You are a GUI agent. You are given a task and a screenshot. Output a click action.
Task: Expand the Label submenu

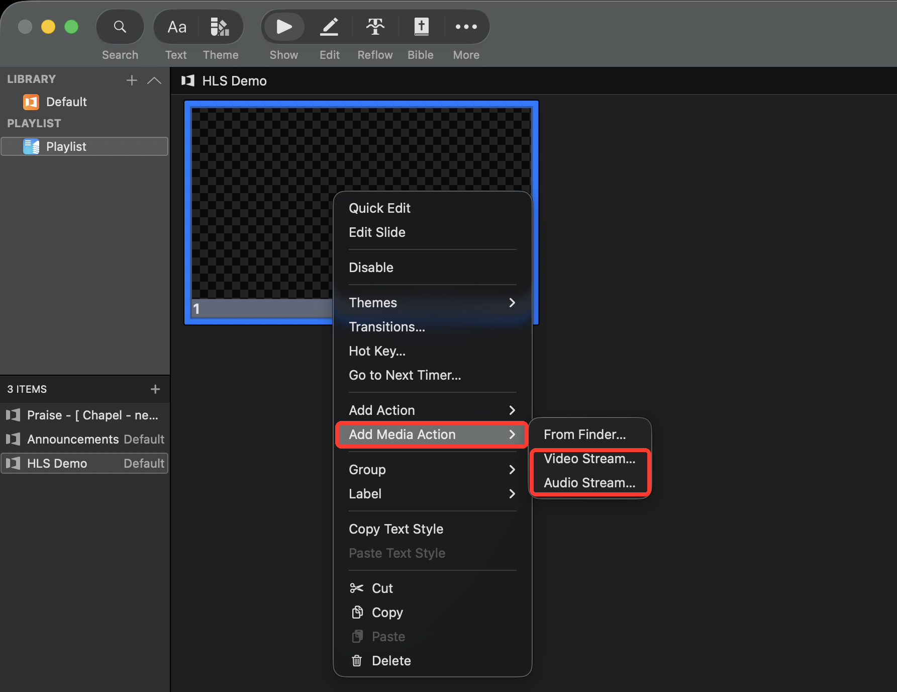(x=432, y=494)
